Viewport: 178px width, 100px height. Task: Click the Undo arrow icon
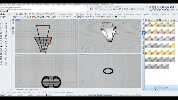tap(35, 14)
